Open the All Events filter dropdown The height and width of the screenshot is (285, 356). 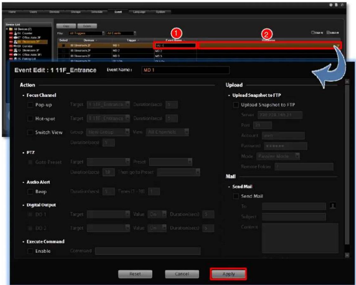click(121, 33)
